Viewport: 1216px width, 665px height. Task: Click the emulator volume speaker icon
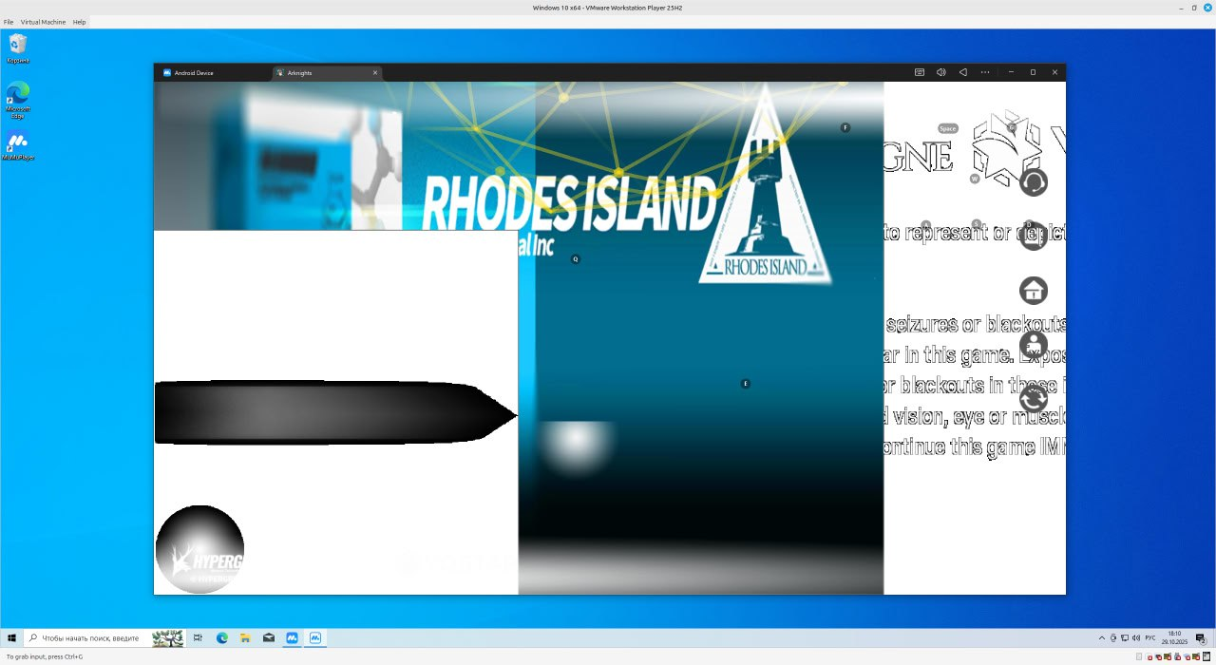coord(941,72)
